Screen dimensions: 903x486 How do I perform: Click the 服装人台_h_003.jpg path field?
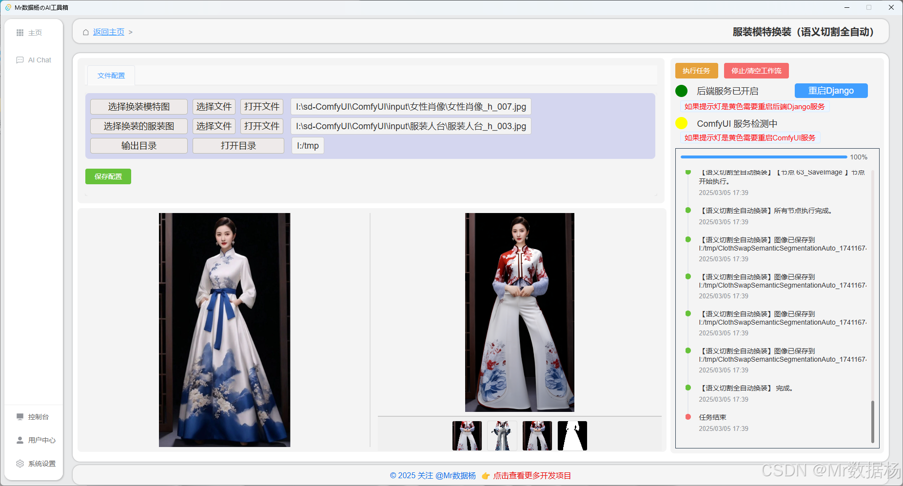tap(411, 126)
